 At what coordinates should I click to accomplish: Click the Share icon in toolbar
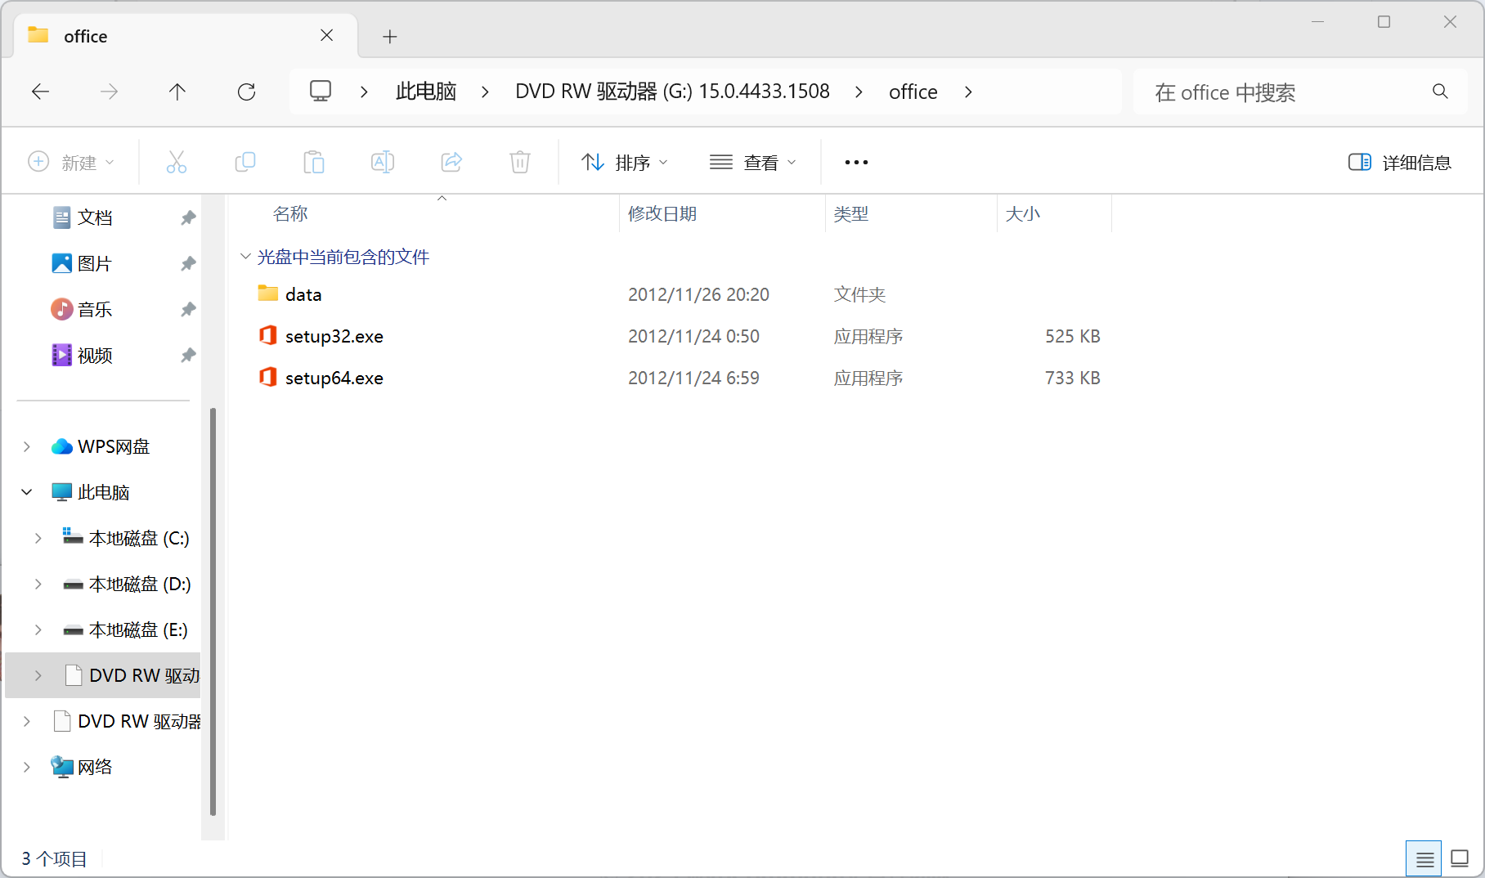coord(451,162)
